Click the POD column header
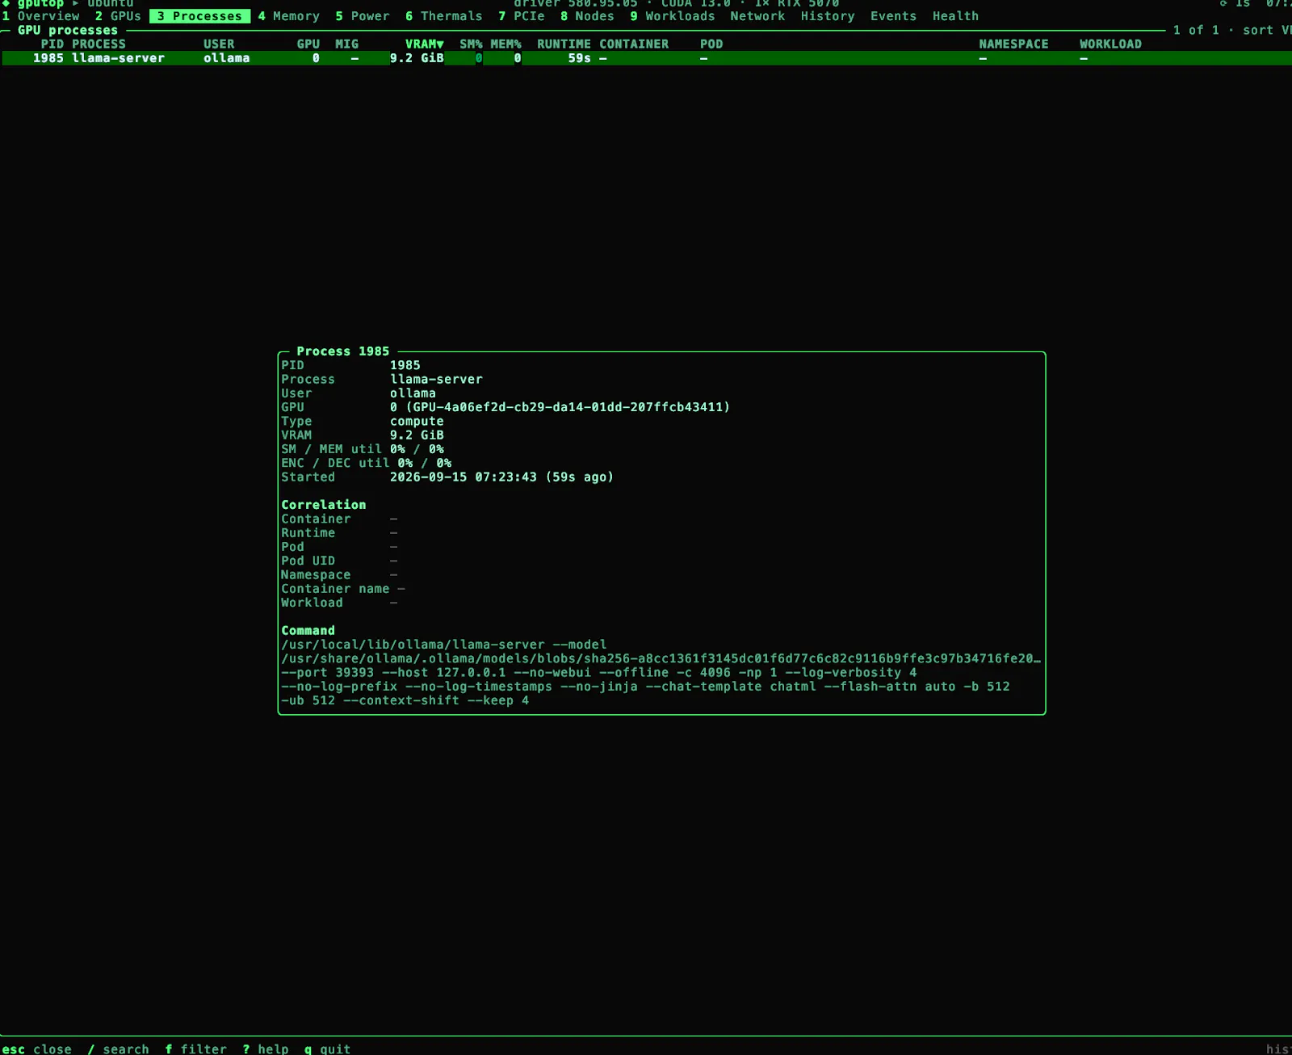1292x1055 pixels. (x=711, y=44)
